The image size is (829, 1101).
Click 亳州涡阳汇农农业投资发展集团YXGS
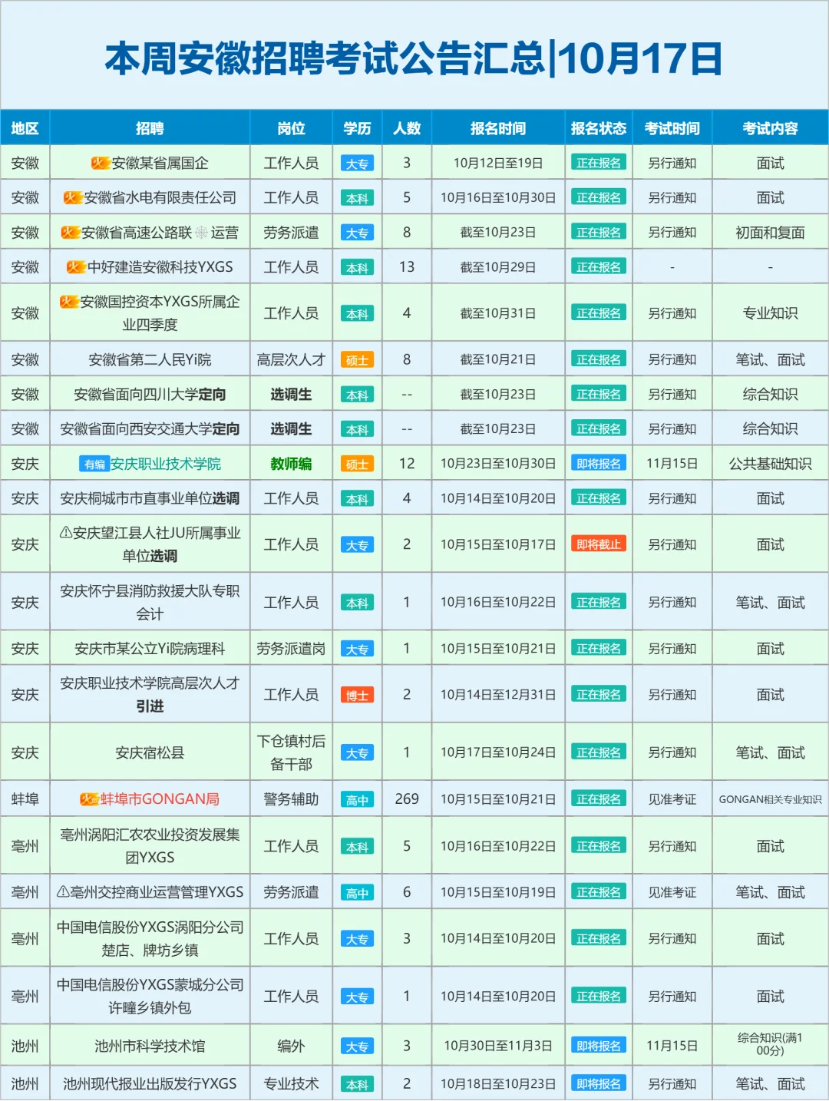150,845
